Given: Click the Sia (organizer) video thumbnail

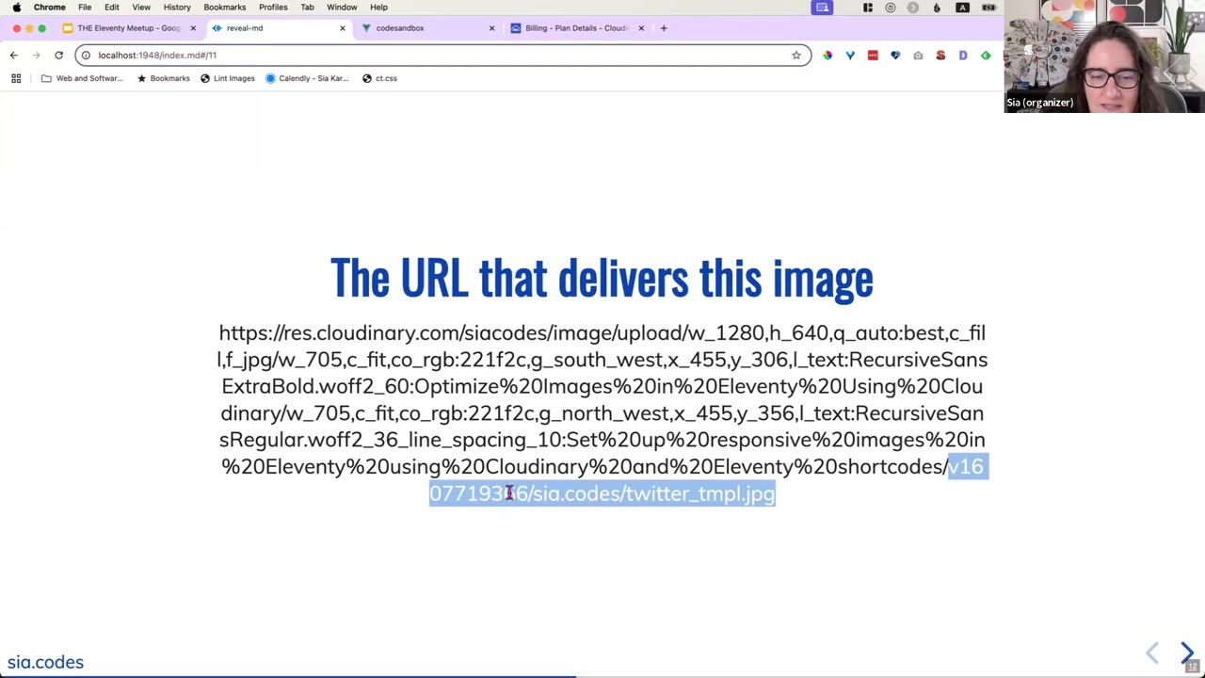Looking at the screenshot, I should [x=1104, y=56].
